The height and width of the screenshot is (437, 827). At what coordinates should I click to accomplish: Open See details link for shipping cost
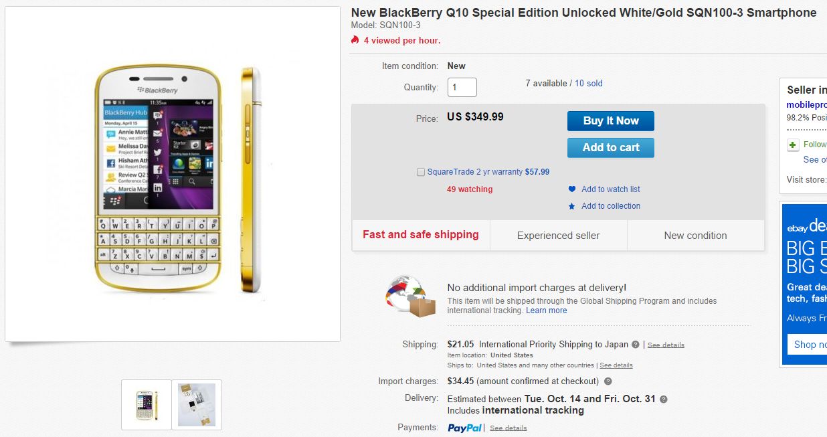coord(666,345)
